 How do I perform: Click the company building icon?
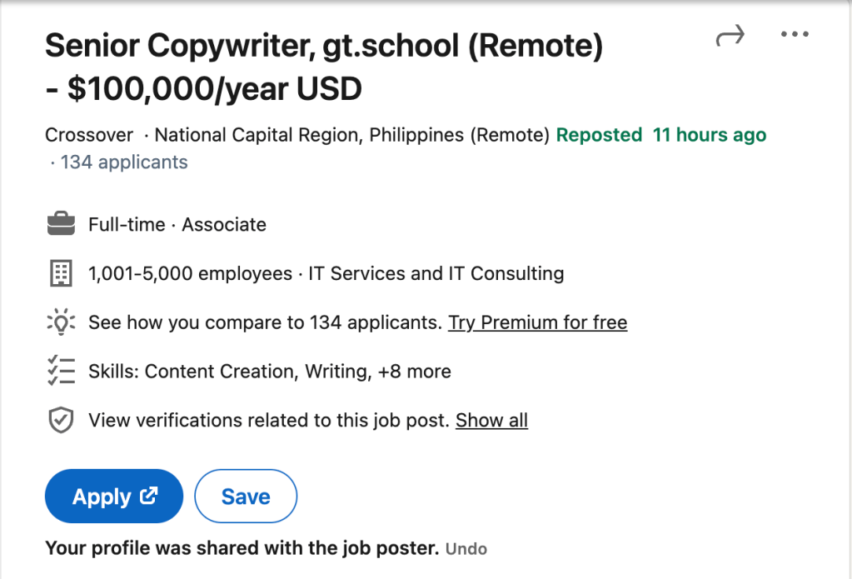[61, 273]
